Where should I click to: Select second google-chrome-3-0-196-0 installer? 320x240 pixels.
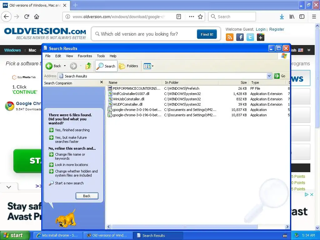pos(137,115)
